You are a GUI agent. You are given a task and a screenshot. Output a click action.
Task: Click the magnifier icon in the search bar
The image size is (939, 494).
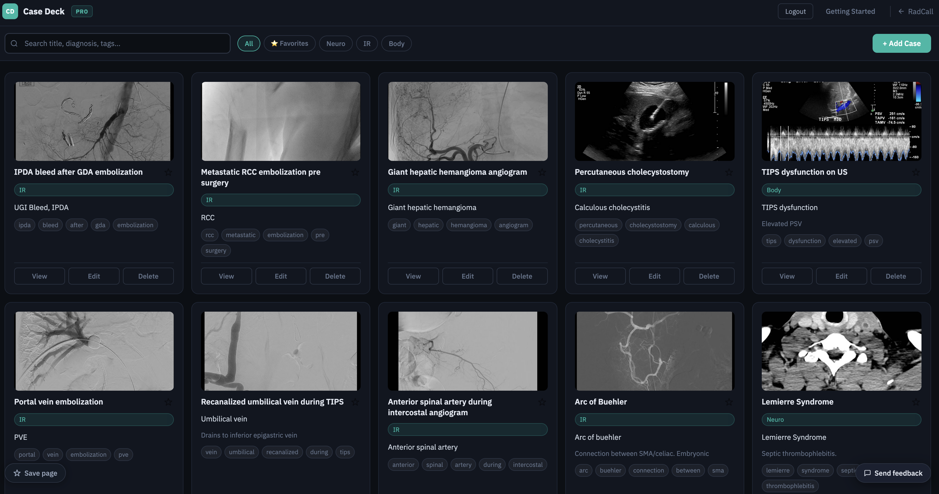[14, 43]
